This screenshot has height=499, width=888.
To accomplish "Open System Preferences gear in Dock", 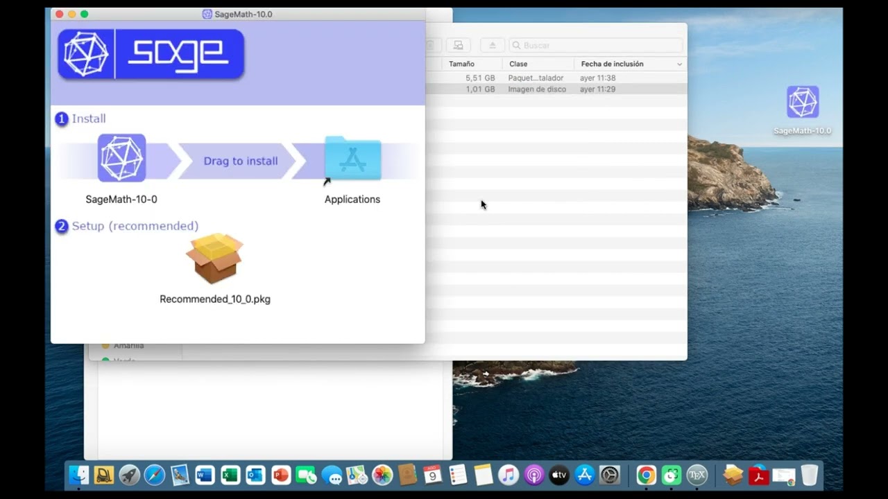I will click(610, 475).
